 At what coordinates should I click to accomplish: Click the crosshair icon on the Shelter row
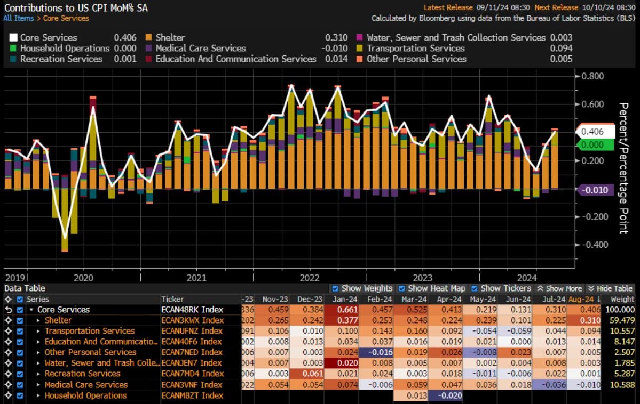[x=7, y=320]
